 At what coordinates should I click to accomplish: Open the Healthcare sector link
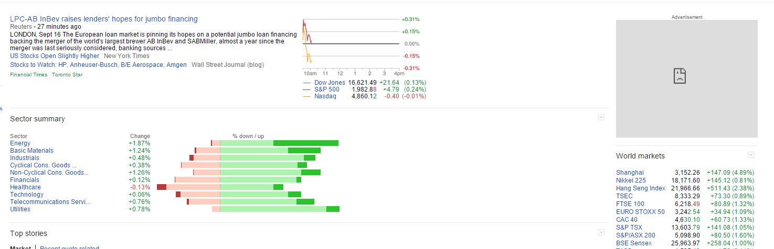[25, 187]
